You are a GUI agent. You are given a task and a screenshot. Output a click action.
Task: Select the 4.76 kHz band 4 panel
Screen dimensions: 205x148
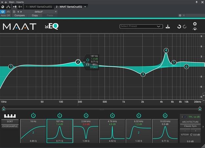(x=112, y=131)
